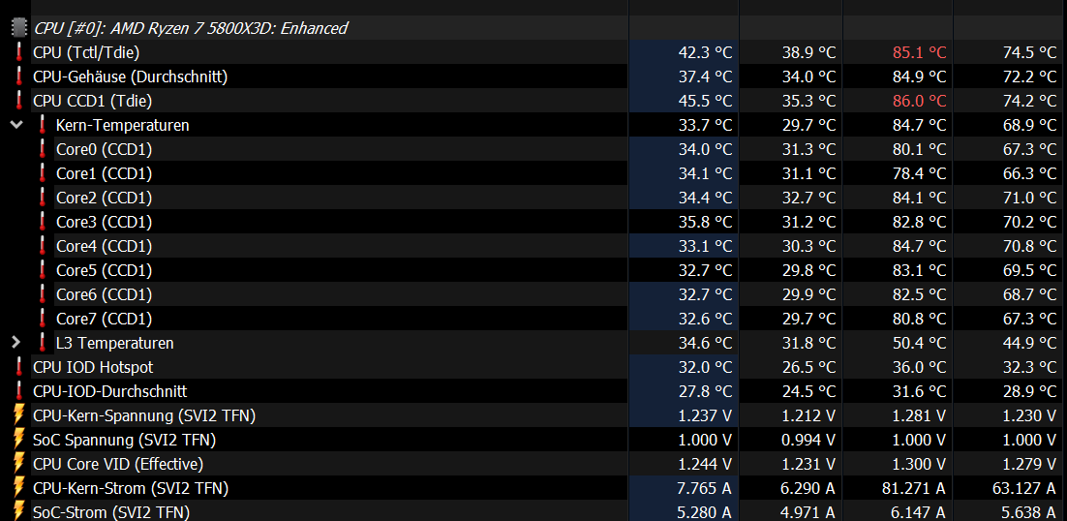Screen dimensions: 1067x521
Task: Click thermometer icon next to Core1 (CCD1)
Action: (43, 173)
